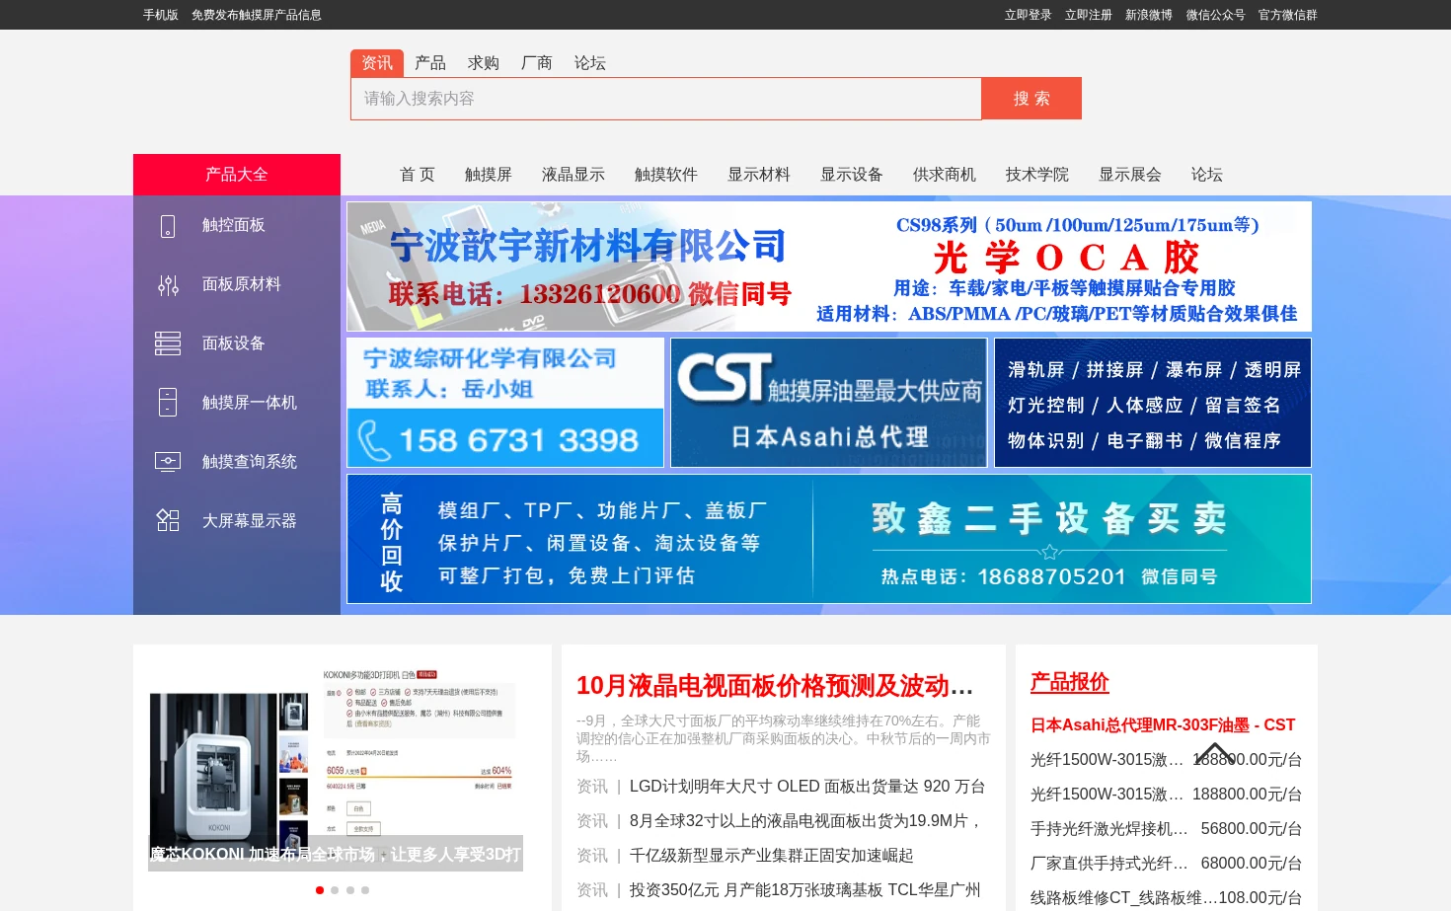The image size is (1451, 911).
Task: Switch to the 求购 search tab
Action: [484, 63]
